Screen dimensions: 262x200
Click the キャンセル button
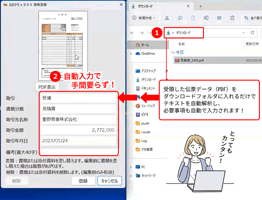coord(110,181)
